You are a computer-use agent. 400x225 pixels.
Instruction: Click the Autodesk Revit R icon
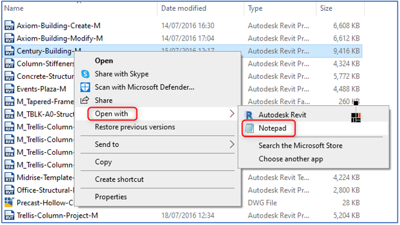(x=249, y=115)
